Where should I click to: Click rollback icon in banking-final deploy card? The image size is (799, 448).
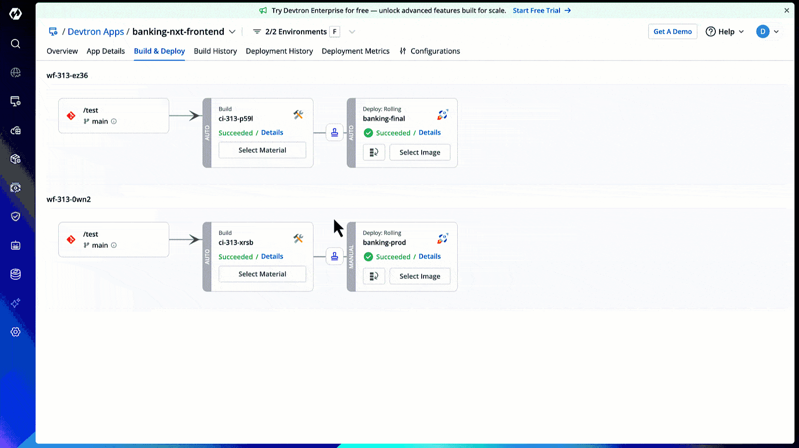[x=374, y=152]
